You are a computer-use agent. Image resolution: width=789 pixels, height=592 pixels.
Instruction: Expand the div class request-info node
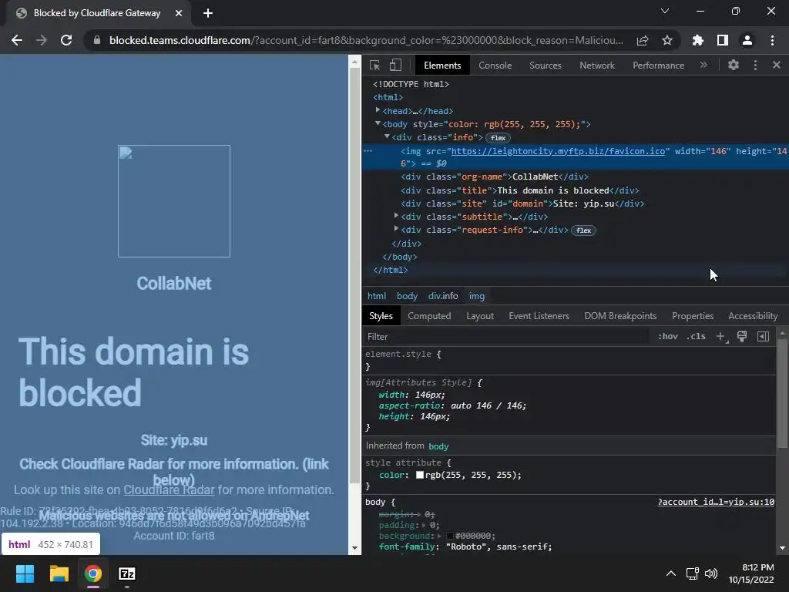tap(397, 229)
